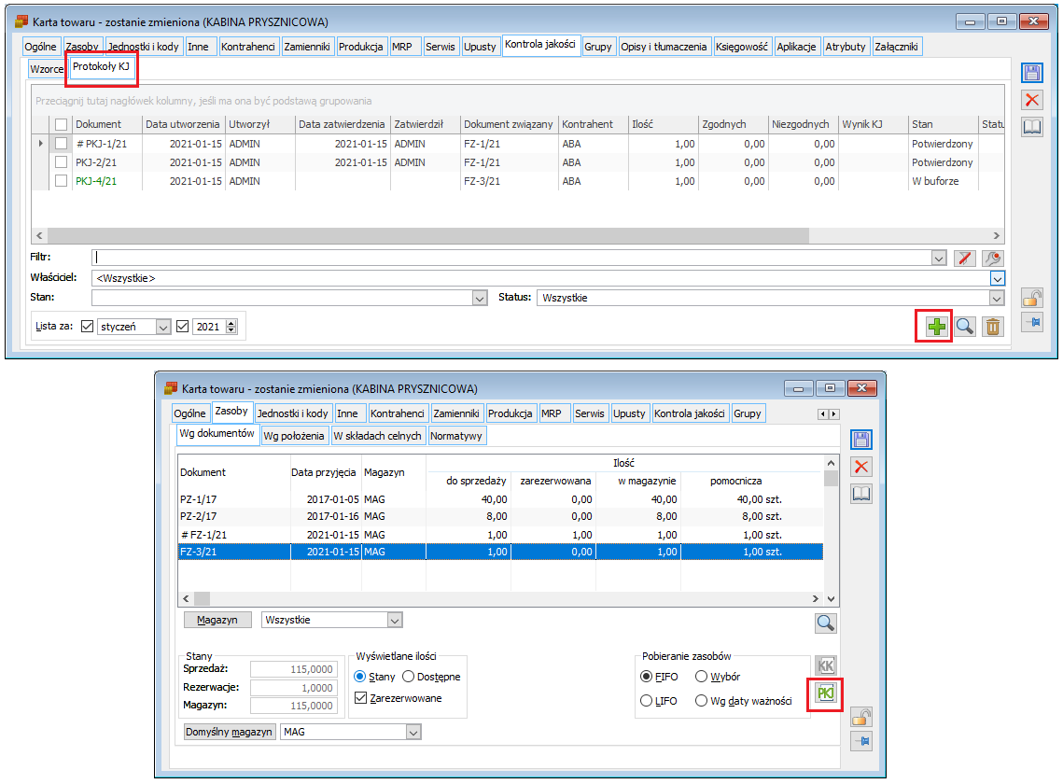Viewport: 1063px width, 784px height.
Task: Toggle year checkbox next to 2021
Action: [182, 327]
